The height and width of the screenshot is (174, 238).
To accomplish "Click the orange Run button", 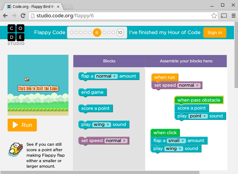I will 22,125.
